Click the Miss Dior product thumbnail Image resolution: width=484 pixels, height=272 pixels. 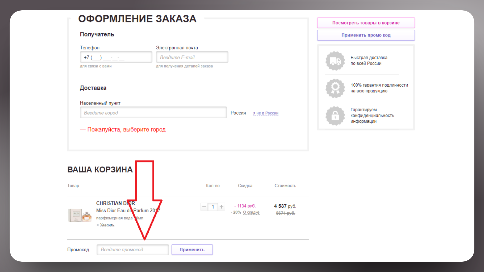coord(80,215)
